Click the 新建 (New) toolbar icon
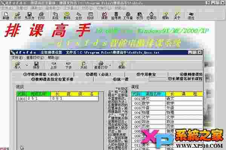 pos(6,15)
